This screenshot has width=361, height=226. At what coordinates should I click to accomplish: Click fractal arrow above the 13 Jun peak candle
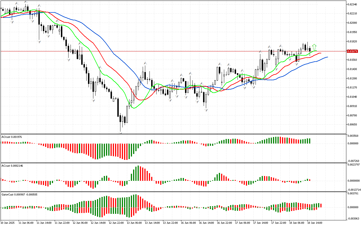pos(145,63)
